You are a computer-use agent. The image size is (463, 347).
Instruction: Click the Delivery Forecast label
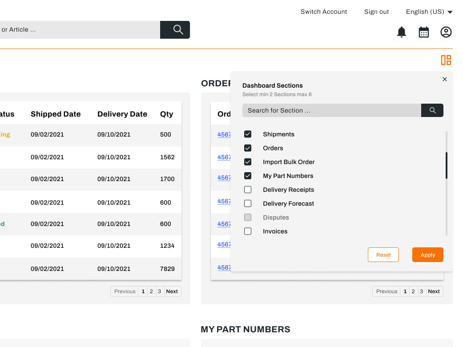pos(288,203)
